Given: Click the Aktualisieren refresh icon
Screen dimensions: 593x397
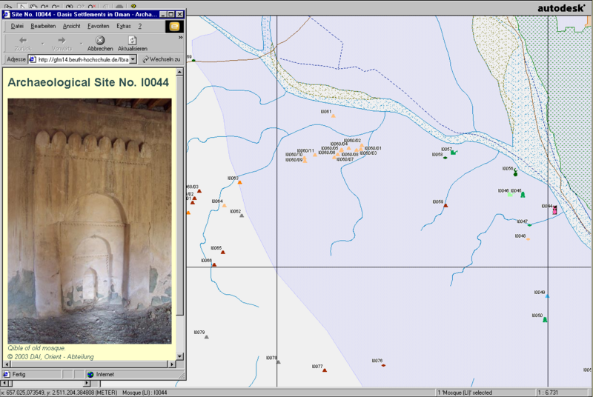Looking at the screenshot, I should pos(132,40).
